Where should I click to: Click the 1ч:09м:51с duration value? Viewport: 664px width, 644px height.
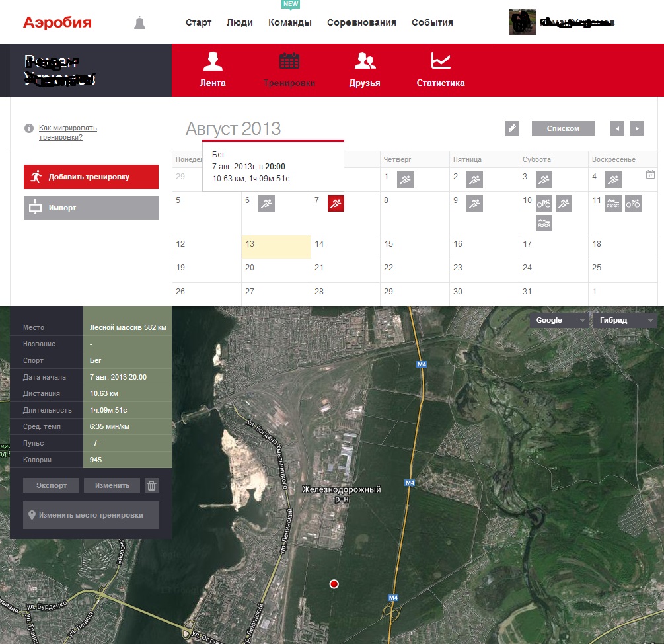point(108,410)
